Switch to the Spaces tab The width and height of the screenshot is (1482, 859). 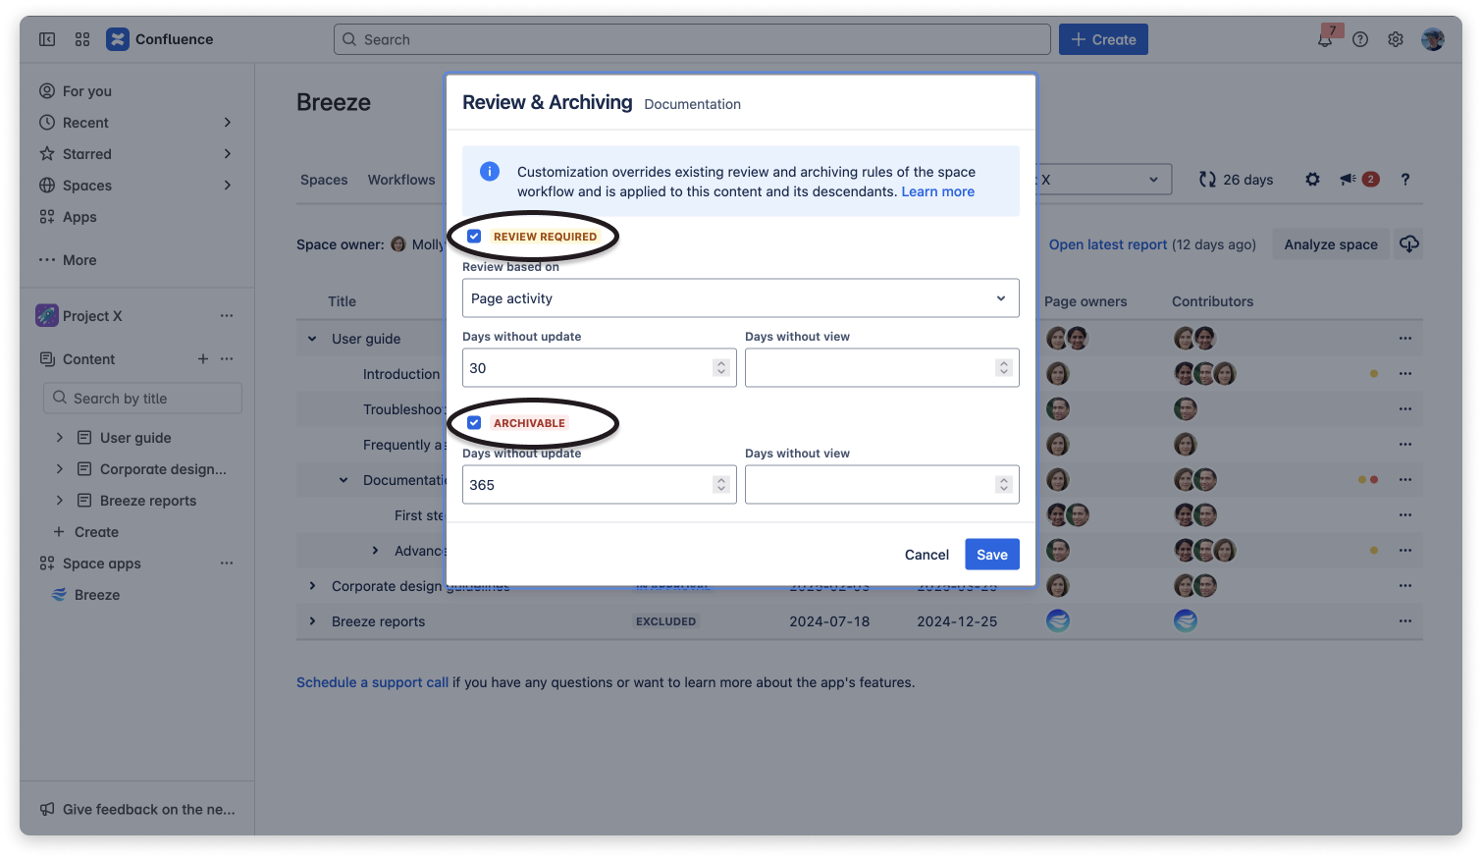click(x=324, y=180)
